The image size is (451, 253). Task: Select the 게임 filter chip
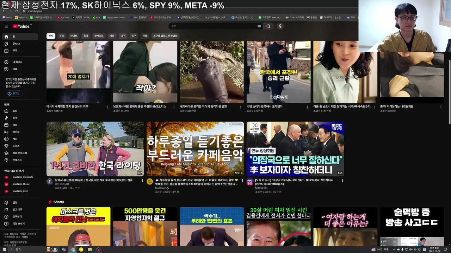pyautogui.click(x=112, y=36)
